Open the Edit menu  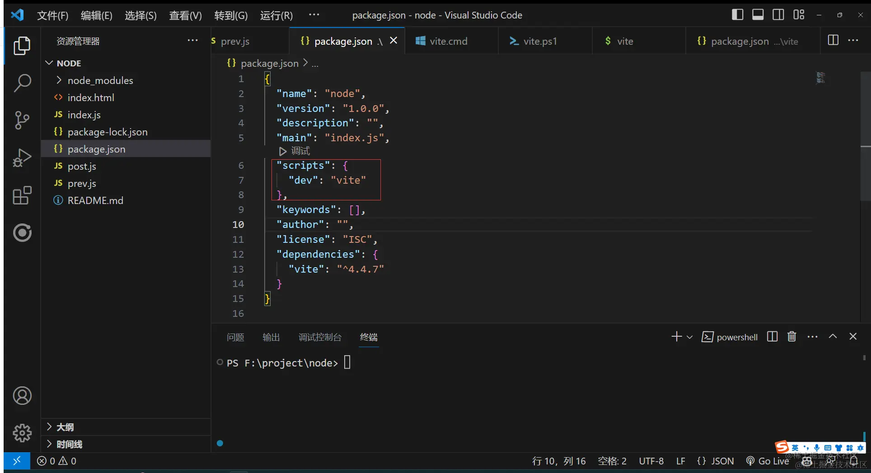pos(97,15)
